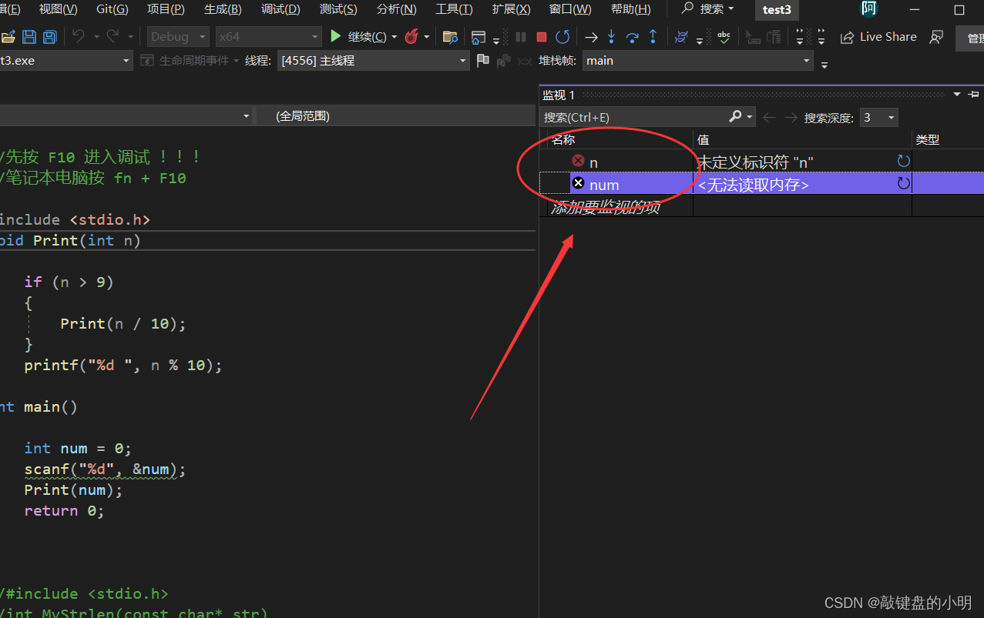Open the 堆栈帧 main dropdown
Screen dimensions: 984x618
[698, 60]
